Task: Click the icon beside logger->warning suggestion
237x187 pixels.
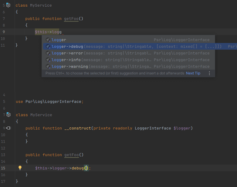Action: pyautogui.click(x=48, y=66)
